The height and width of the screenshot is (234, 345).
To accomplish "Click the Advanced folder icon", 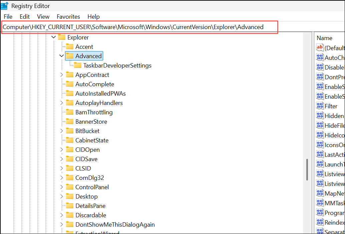I will (x=70, y=56).
